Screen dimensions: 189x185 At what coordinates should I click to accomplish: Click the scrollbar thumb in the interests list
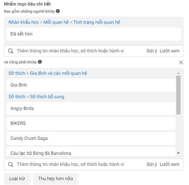[179, 95]
